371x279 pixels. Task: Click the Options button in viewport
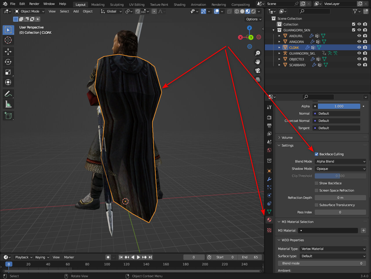point(253,19)
